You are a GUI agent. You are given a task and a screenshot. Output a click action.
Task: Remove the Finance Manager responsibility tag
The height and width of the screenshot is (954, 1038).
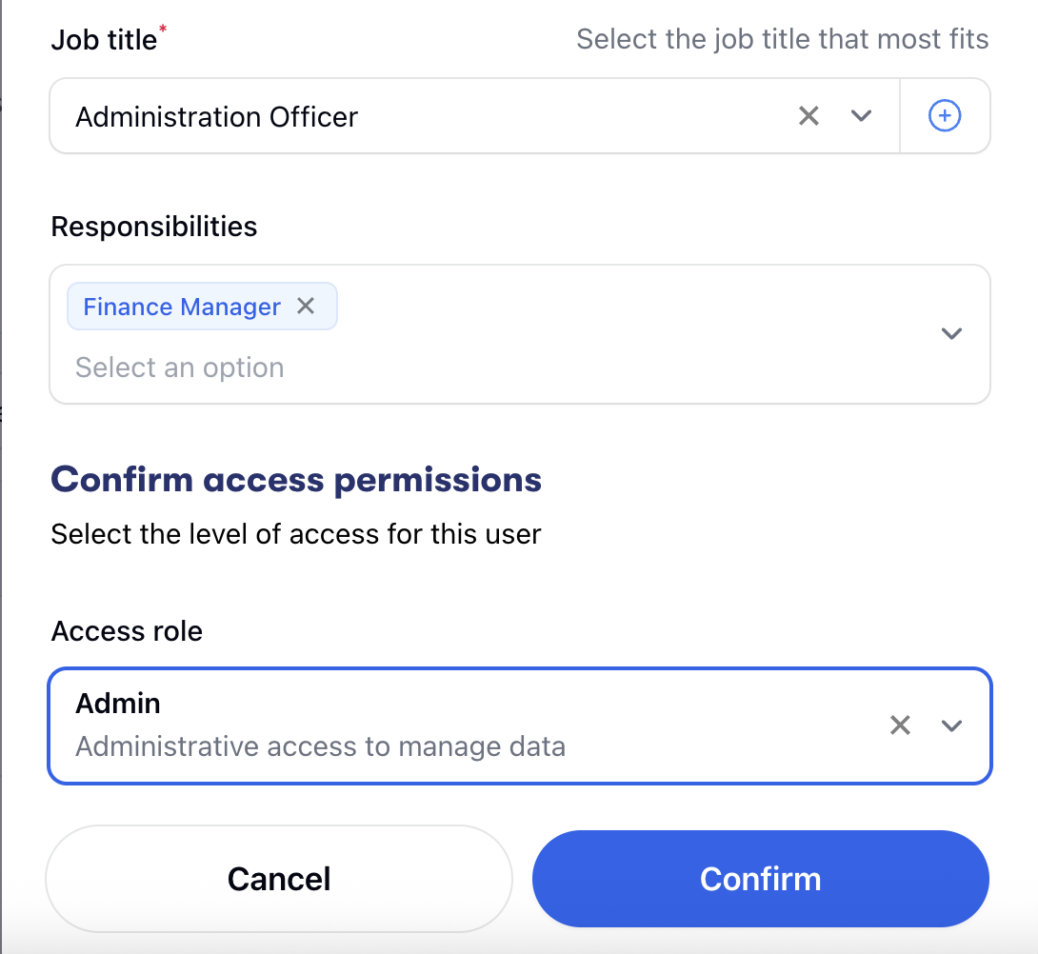pyautogui.click(x=306, y=307)
